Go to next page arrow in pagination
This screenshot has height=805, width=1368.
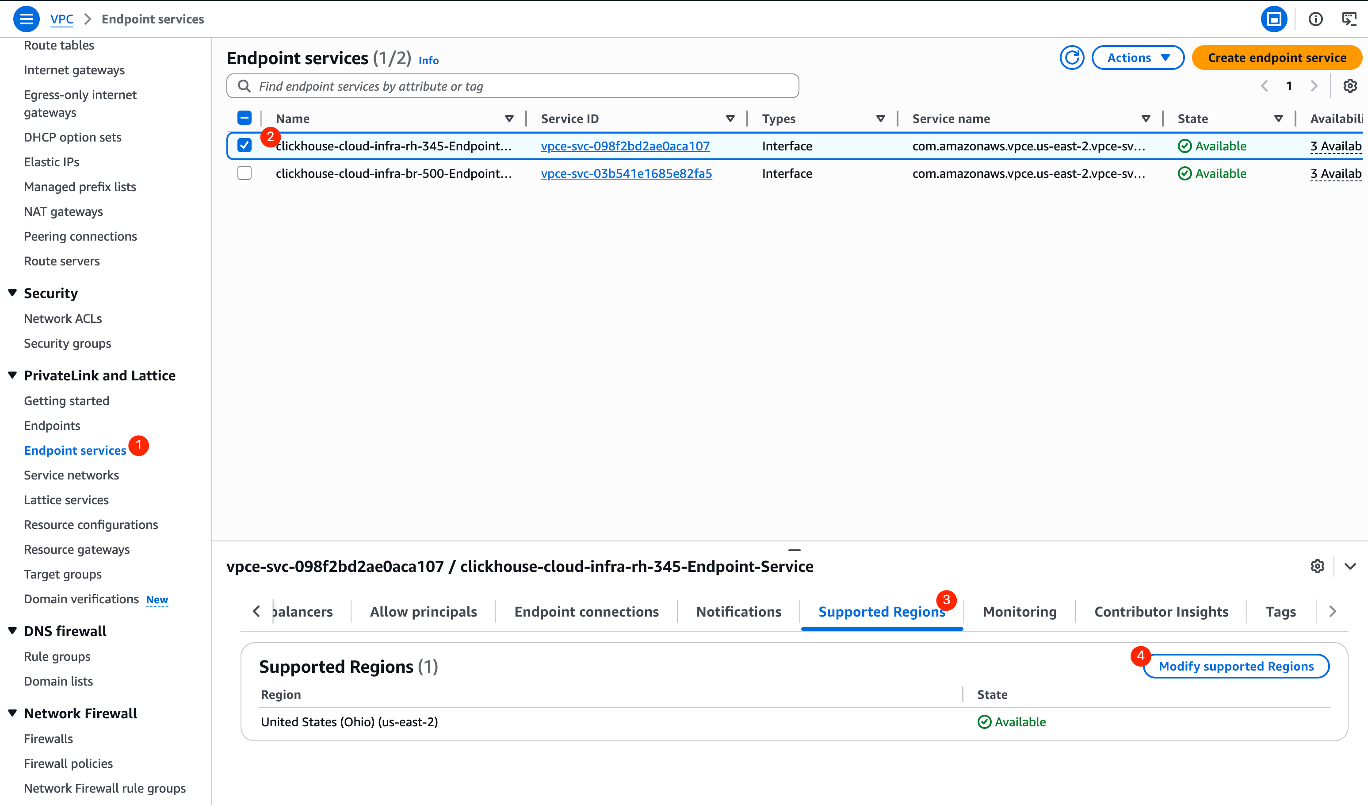coord(1314,86)
